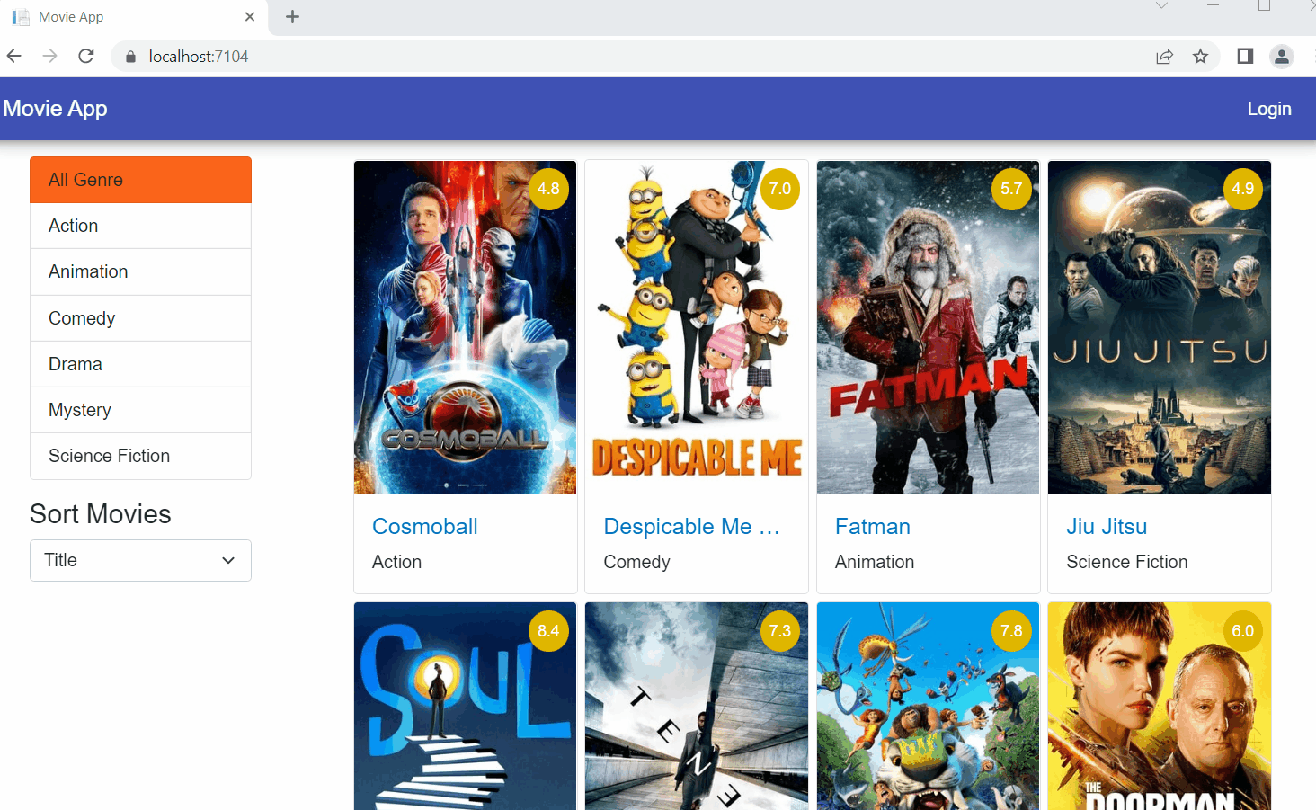The height and width of the screenshot is (810, 1316).
Task: Click the 4.8 rating badge on Cosmoball
Action: click(x=548, y=189)
